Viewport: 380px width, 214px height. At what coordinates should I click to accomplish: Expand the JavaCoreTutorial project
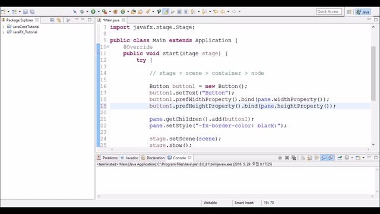tap(4, 27)
